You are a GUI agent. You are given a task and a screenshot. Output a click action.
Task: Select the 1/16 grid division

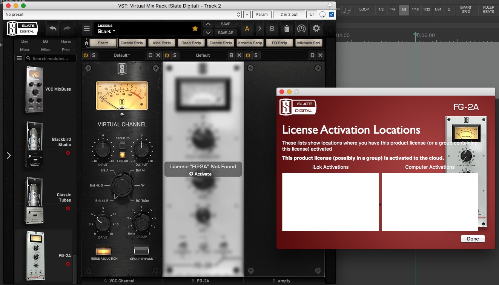tap(415, 9)
